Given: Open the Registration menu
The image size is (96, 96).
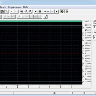Looking at the screenshot, I should click(x=14, y=7).
